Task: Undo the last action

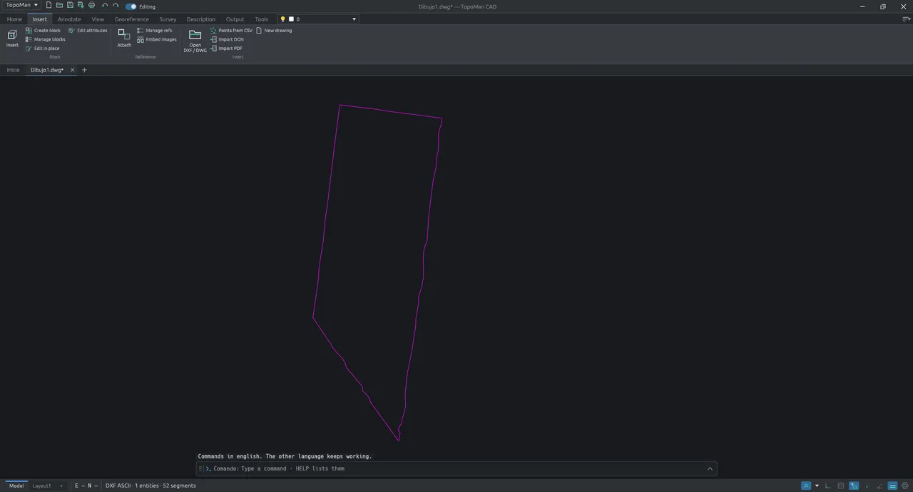Action: 105,5
